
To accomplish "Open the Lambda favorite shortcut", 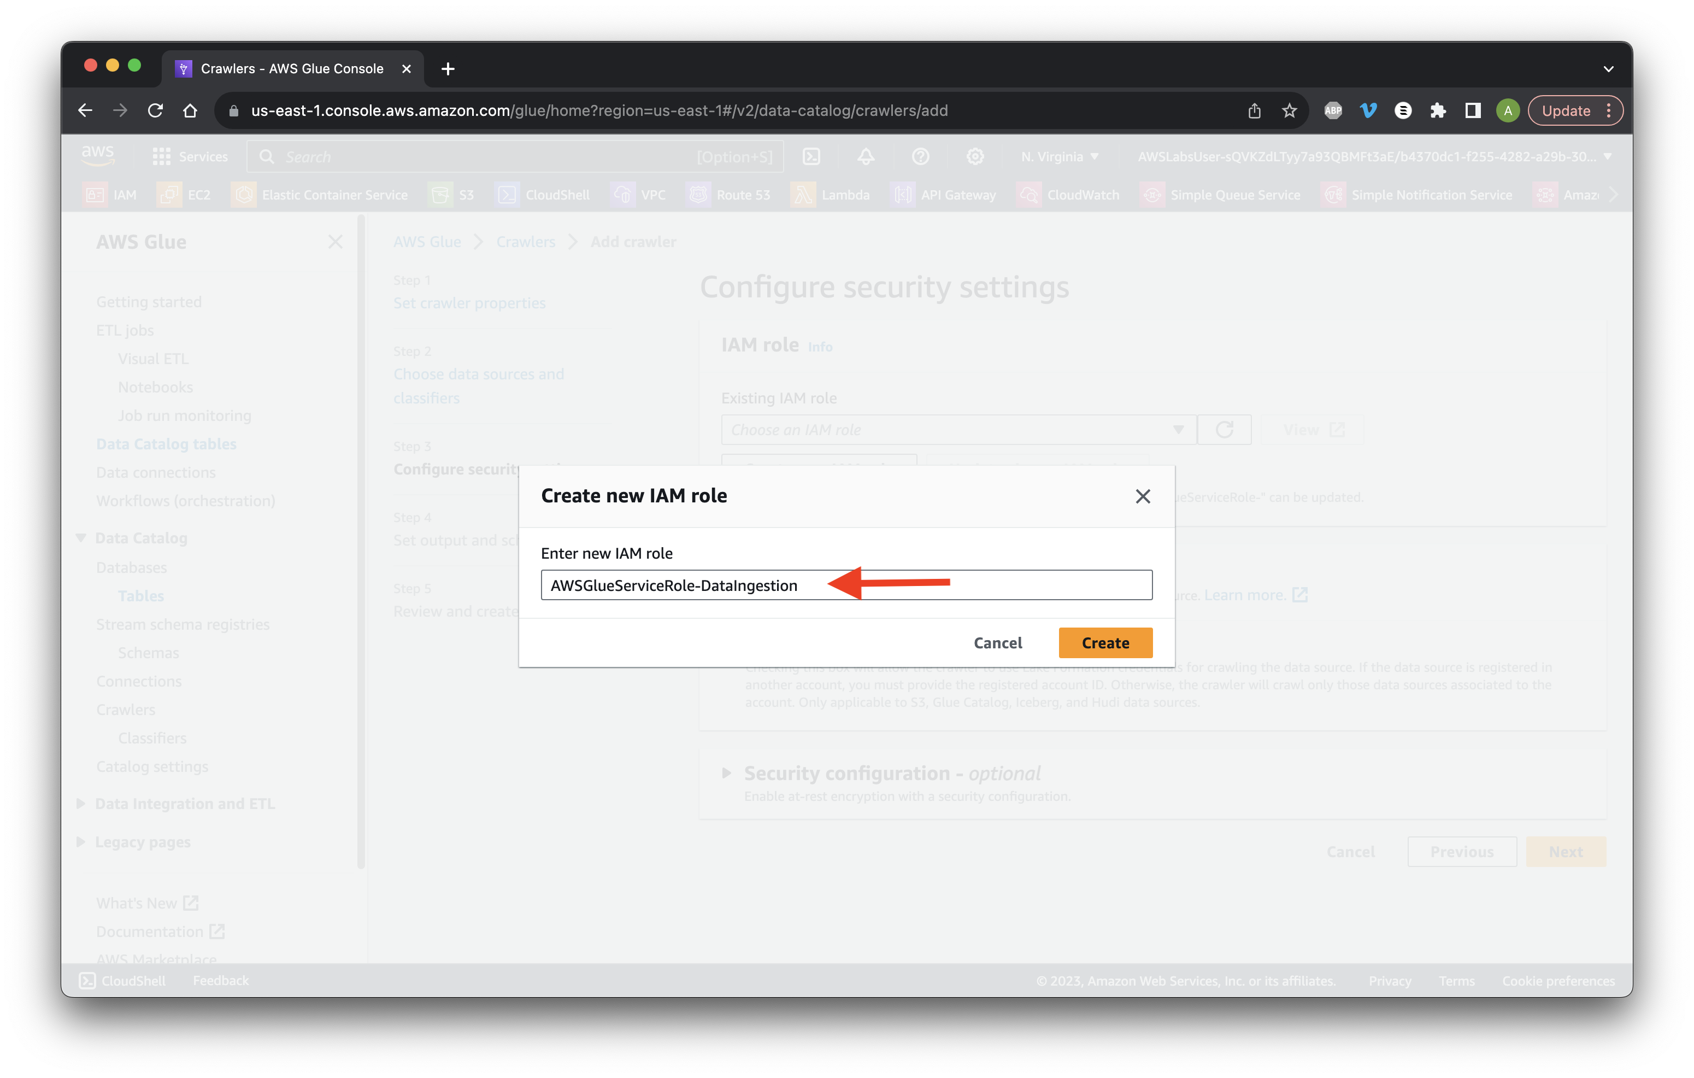I will [831, 195].
